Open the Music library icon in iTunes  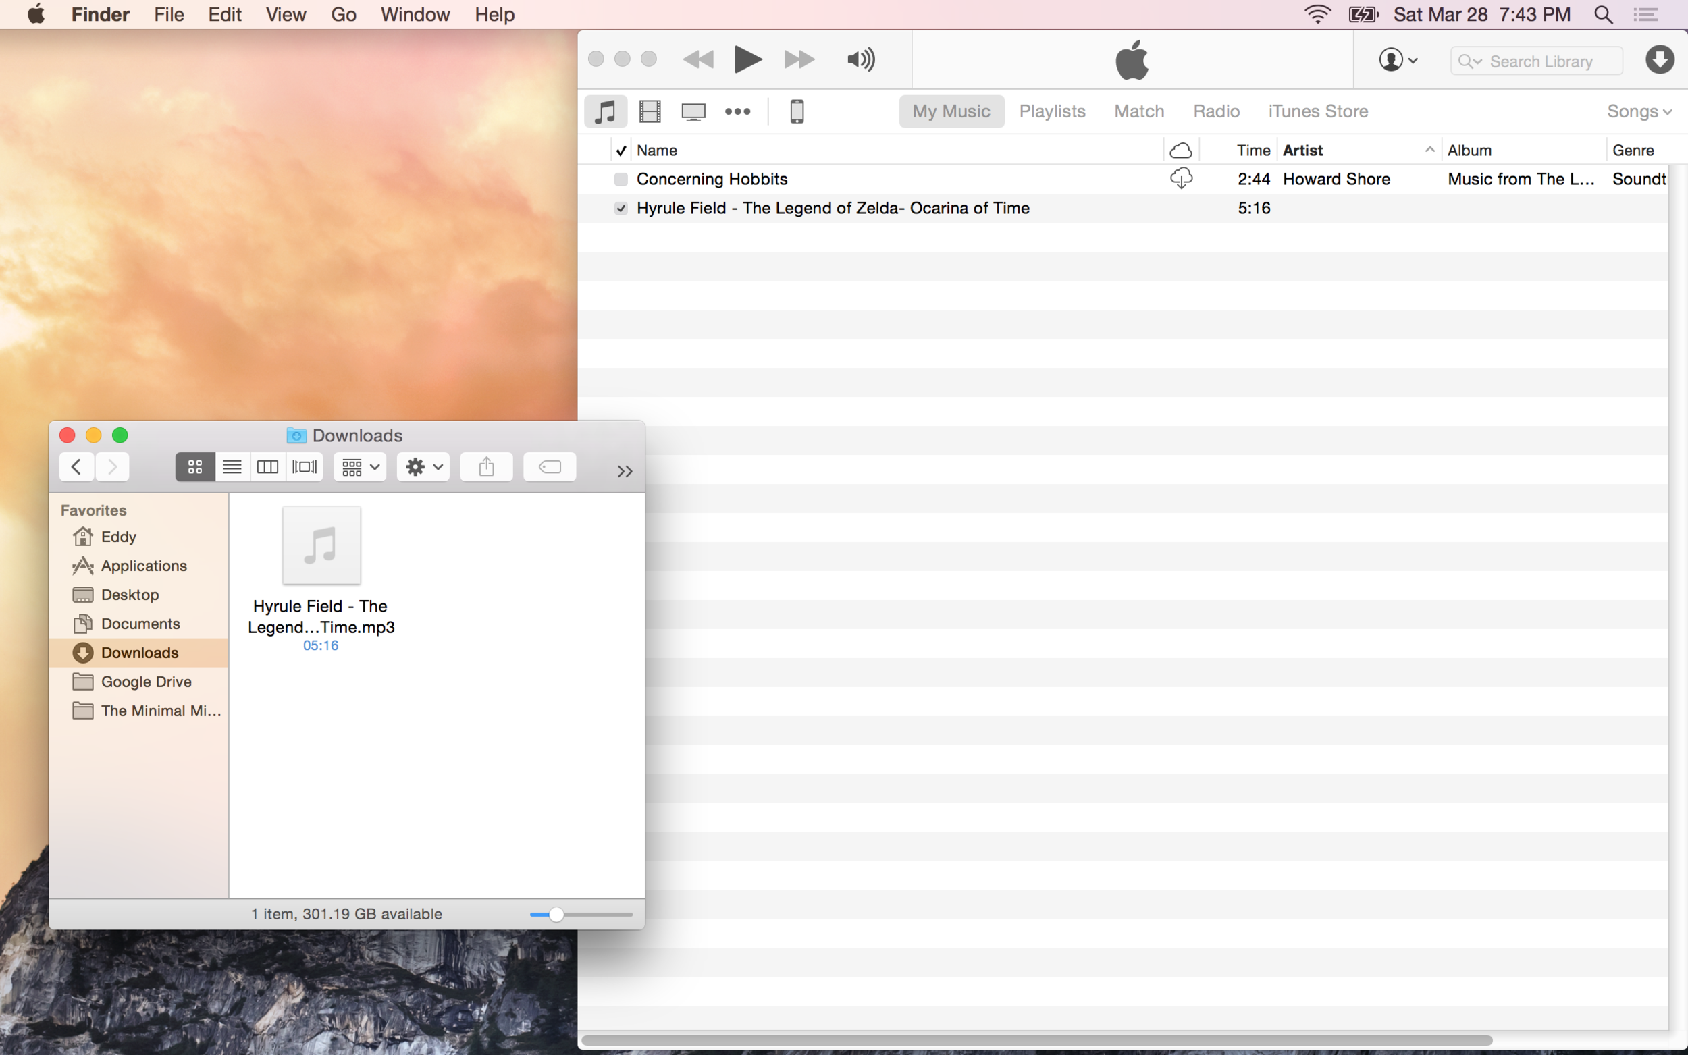605,111
